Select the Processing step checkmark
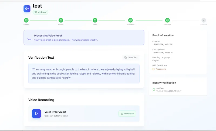 tap(167, 20)
